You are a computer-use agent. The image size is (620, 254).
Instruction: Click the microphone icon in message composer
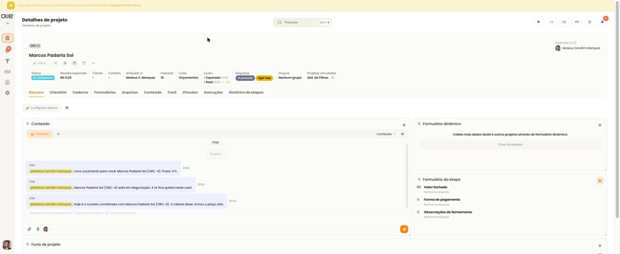[x=38, y=229]
